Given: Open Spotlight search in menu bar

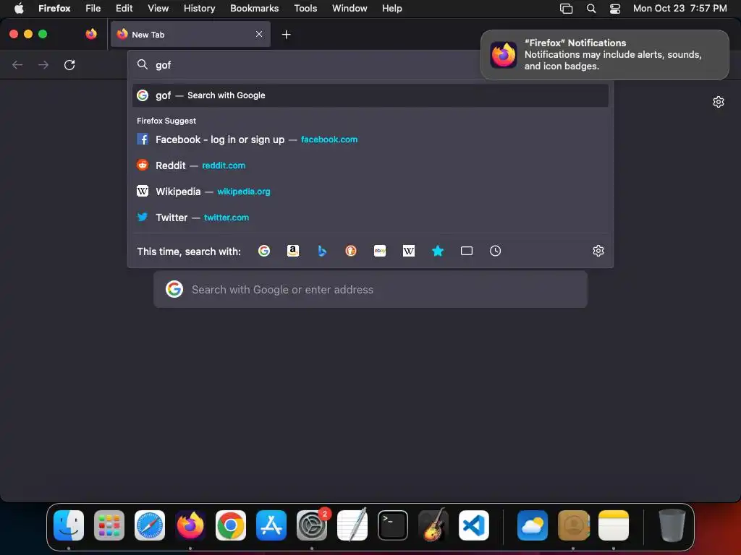Looking at the screenshot, I should [x=590, y=9].
